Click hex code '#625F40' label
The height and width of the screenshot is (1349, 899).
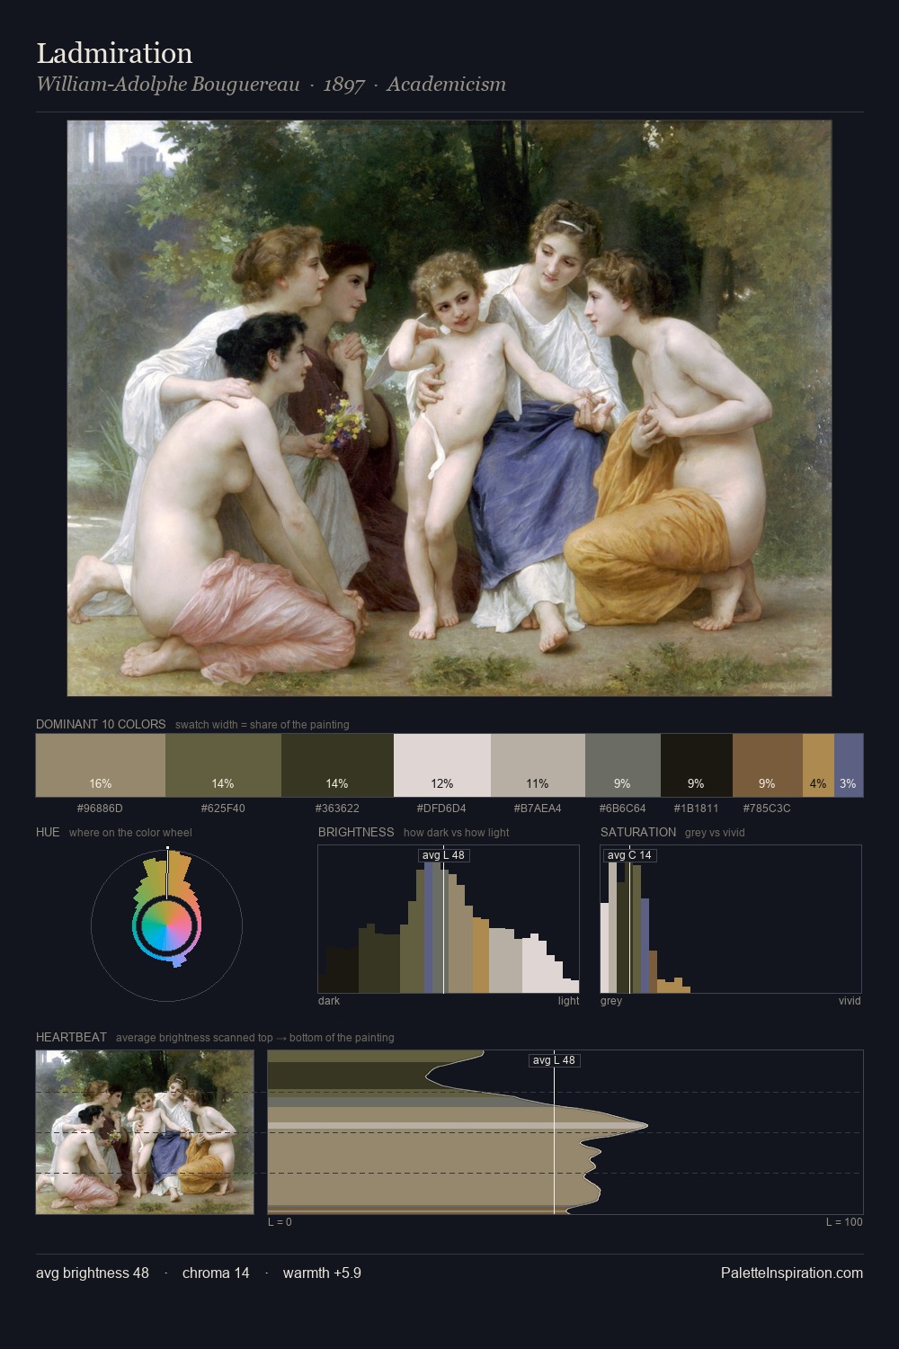coord(223,808)
